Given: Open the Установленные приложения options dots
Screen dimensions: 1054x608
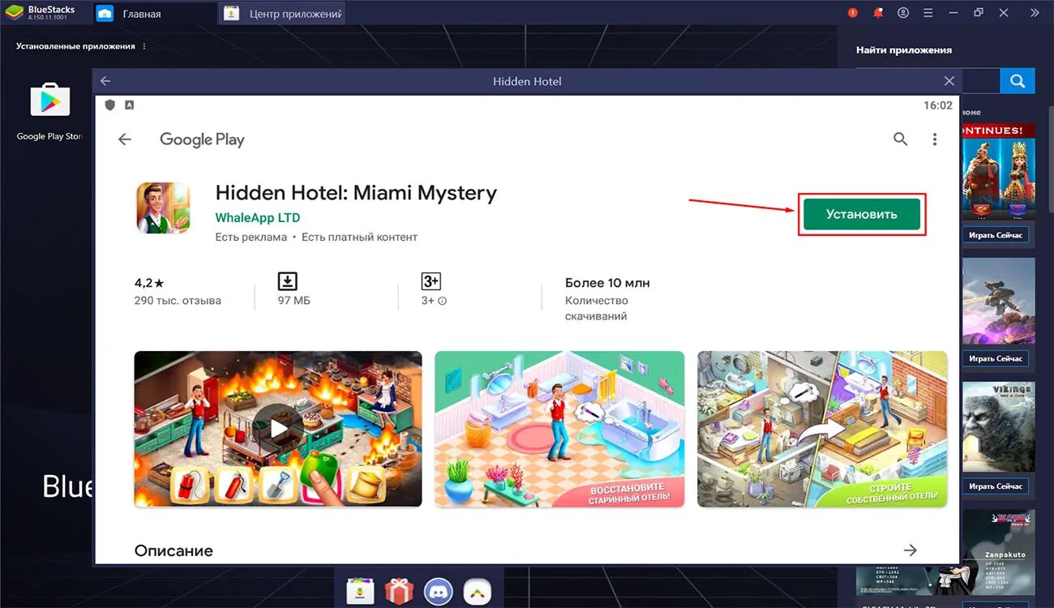Looking at the screenshot, I should pos(144,46).
